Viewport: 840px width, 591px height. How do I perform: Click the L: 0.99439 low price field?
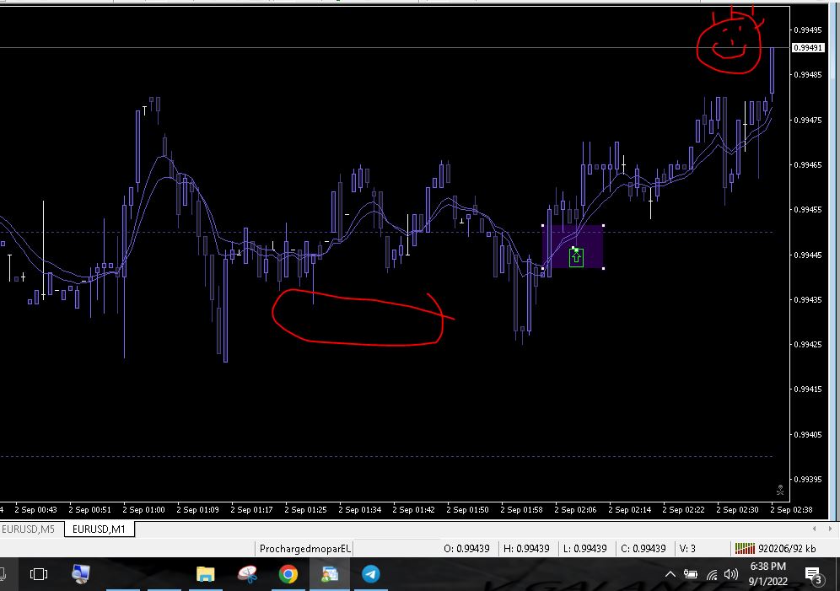[585, 548]
